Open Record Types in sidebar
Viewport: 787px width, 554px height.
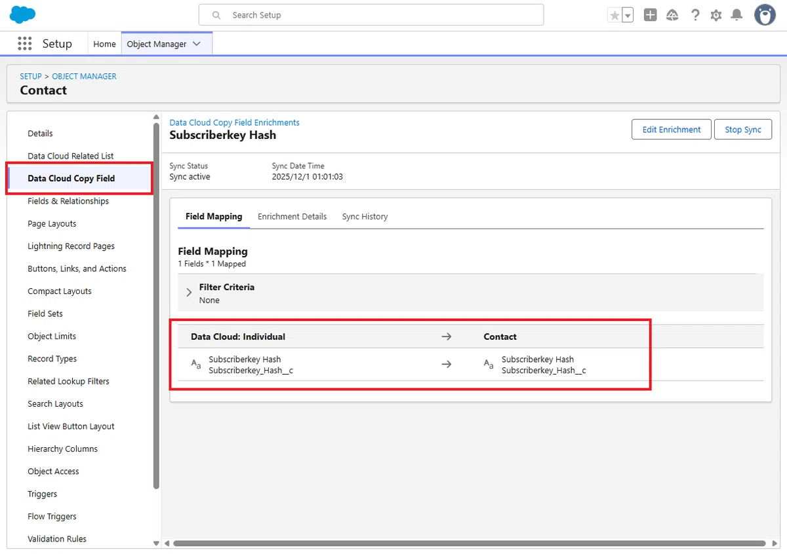point(52,359)
